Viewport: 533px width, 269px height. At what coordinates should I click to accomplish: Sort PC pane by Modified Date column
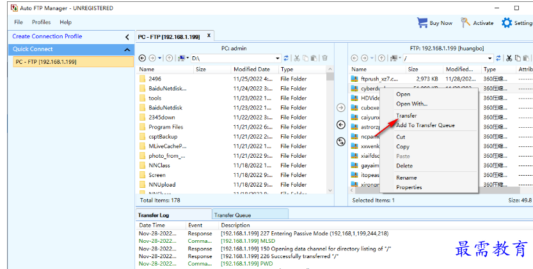[x=254, y=69]
